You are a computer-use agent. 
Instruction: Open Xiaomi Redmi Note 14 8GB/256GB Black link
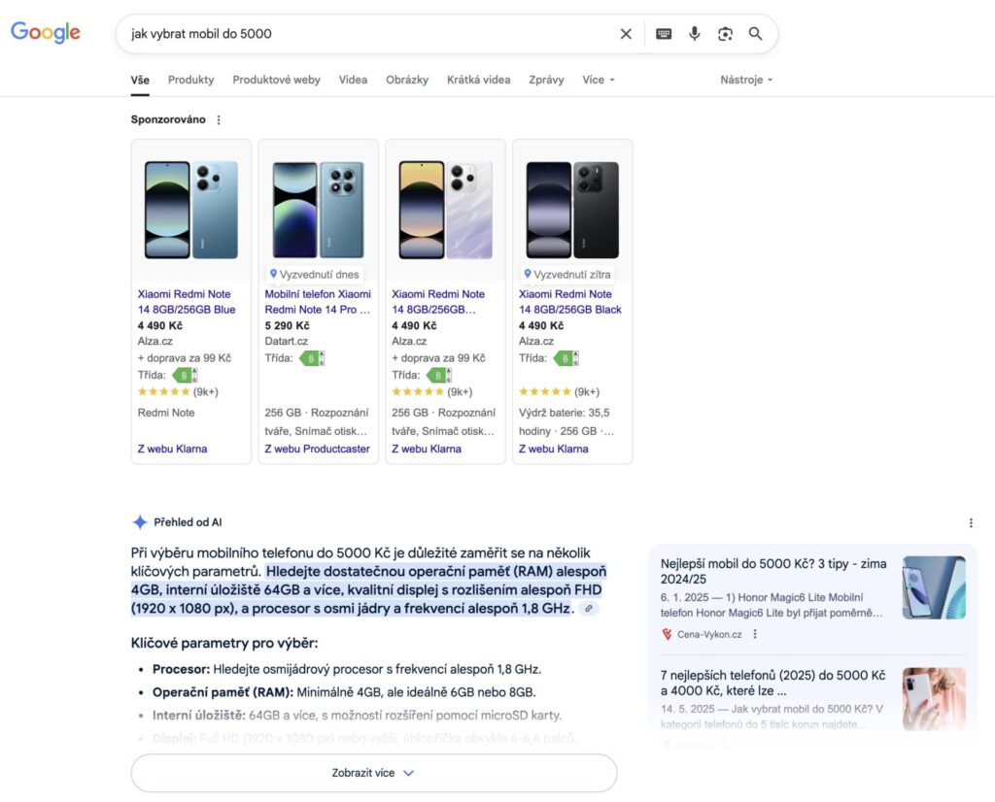pos(569,302)
